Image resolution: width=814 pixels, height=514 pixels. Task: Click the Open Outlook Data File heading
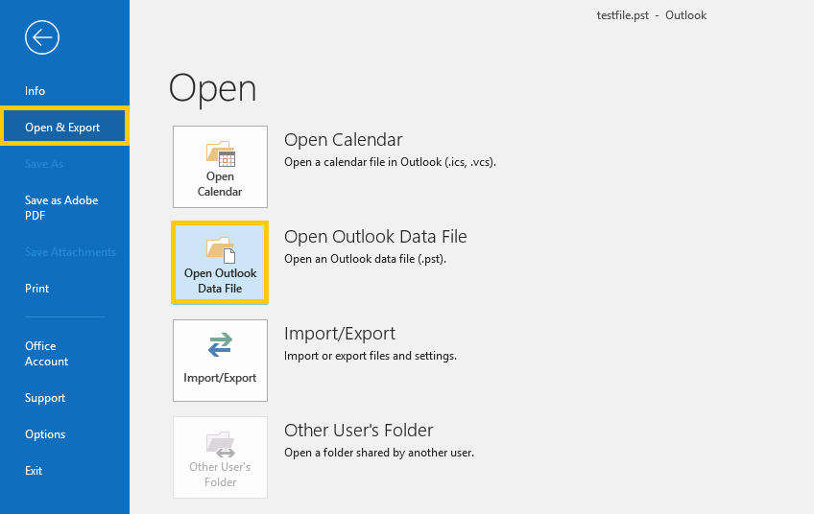pyautogui.click(x=375, y=237)
